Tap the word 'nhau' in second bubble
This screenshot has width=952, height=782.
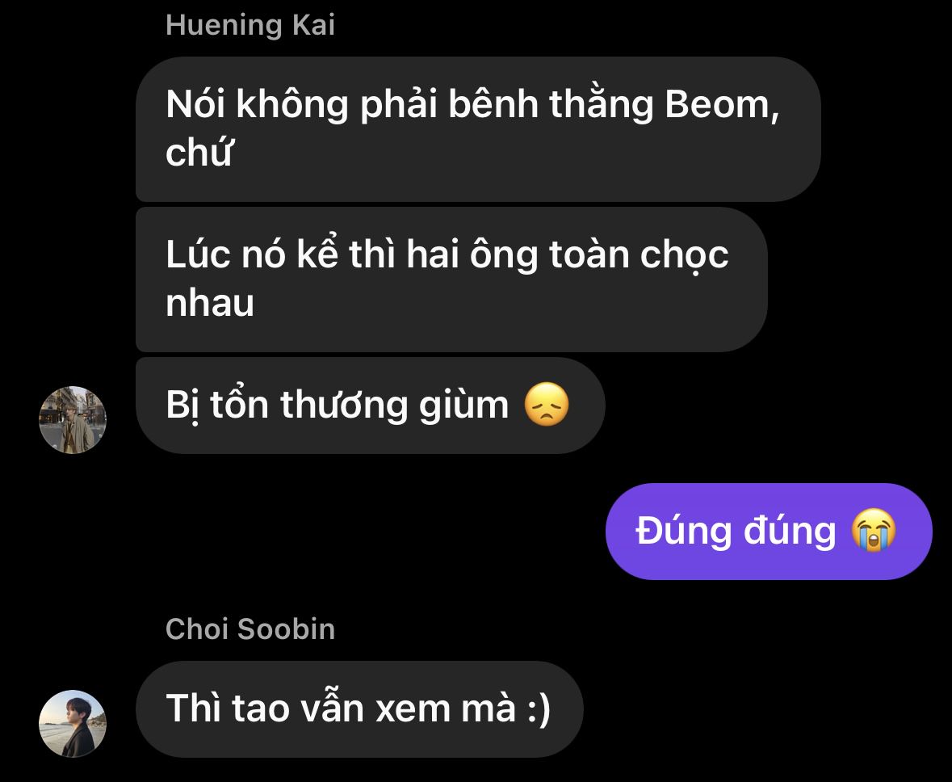click(209, 303)
